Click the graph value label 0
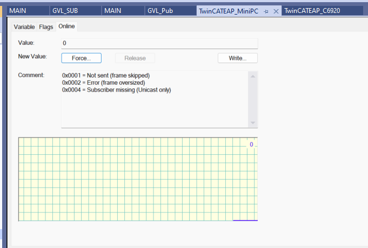This screenshot has width=368, height=248. click(x=251, y=144)
